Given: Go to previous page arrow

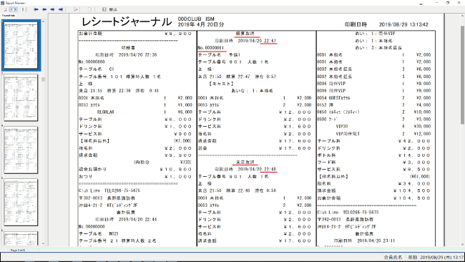Looking at the screenshot, I should (44, 9).
